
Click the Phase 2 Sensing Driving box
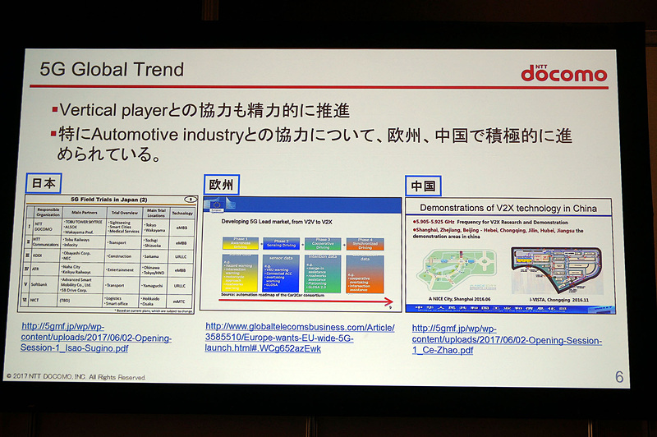(281, 244)
